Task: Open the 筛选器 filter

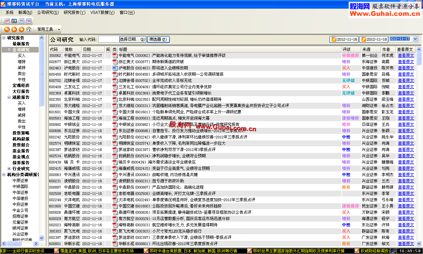Action: click(x=158, y=39)
